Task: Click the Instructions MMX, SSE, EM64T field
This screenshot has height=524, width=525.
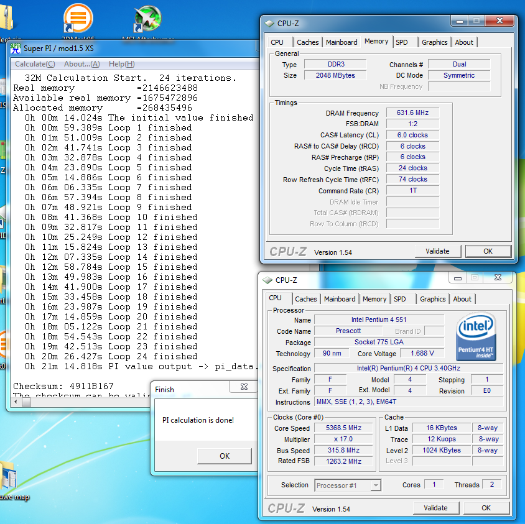Action: [409, 402]
